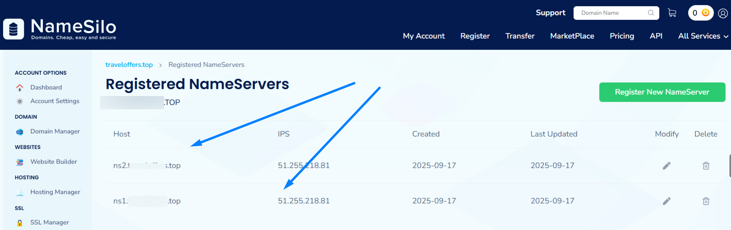Image resolution: width=731 pixels, height=230 pixels.
Task: Open the Pricing menu item
Action: (x=622, y=36)
